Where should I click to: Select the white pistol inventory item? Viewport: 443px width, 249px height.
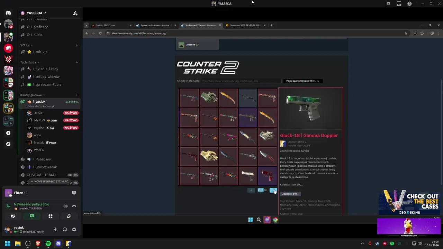click(x=248, y=176)
